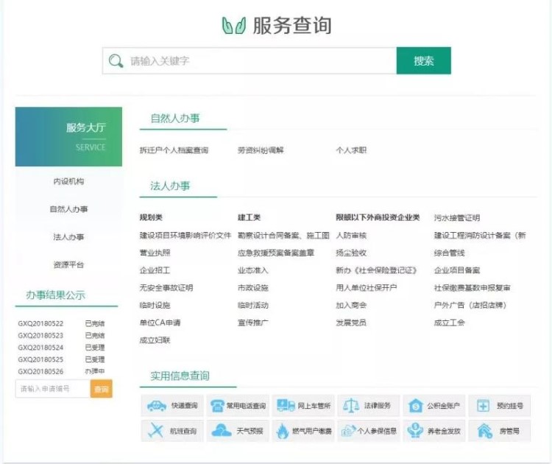
Task: Click the 燃气用户缴费 flame icon
Action: tap(283, 431)
